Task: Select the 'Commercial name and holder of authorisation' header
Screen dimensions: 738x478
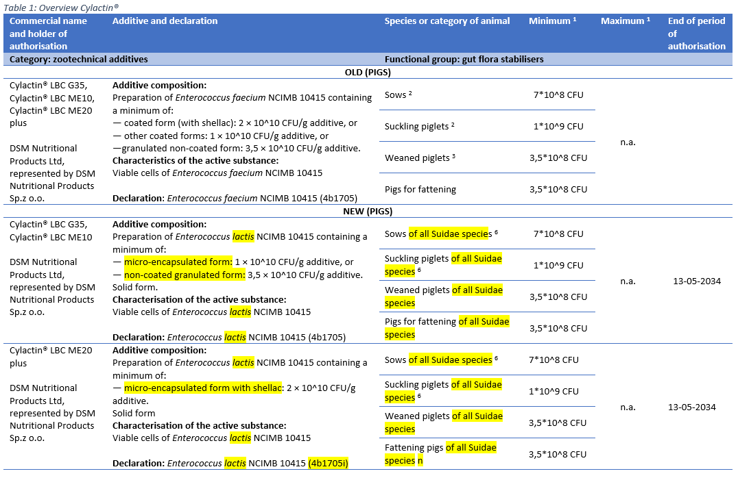Action: coord(48,33)
